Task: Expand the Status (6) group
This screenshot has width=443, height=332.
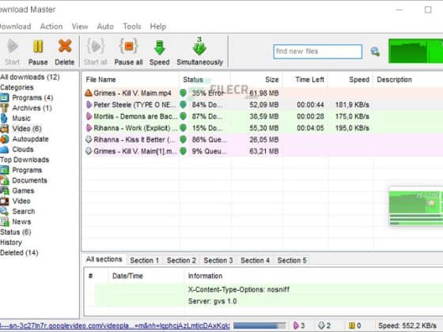Action: (16, 232)
